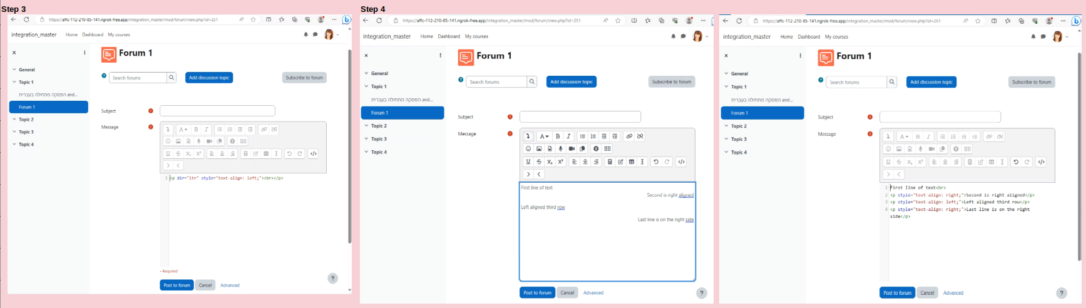Screen dimensions: 1086x308
Task: Toggle toolbar expand arrow in right screenshot's editor
Action: click(888, 136)
